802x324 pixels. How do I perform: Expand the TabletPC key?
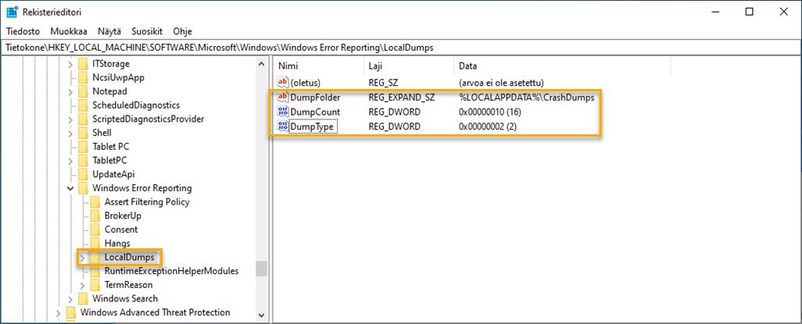[70, 161]
